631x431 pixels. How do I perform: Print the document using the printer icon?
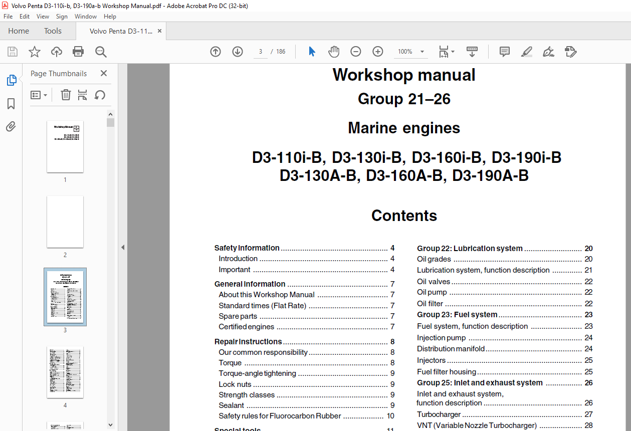78,52
